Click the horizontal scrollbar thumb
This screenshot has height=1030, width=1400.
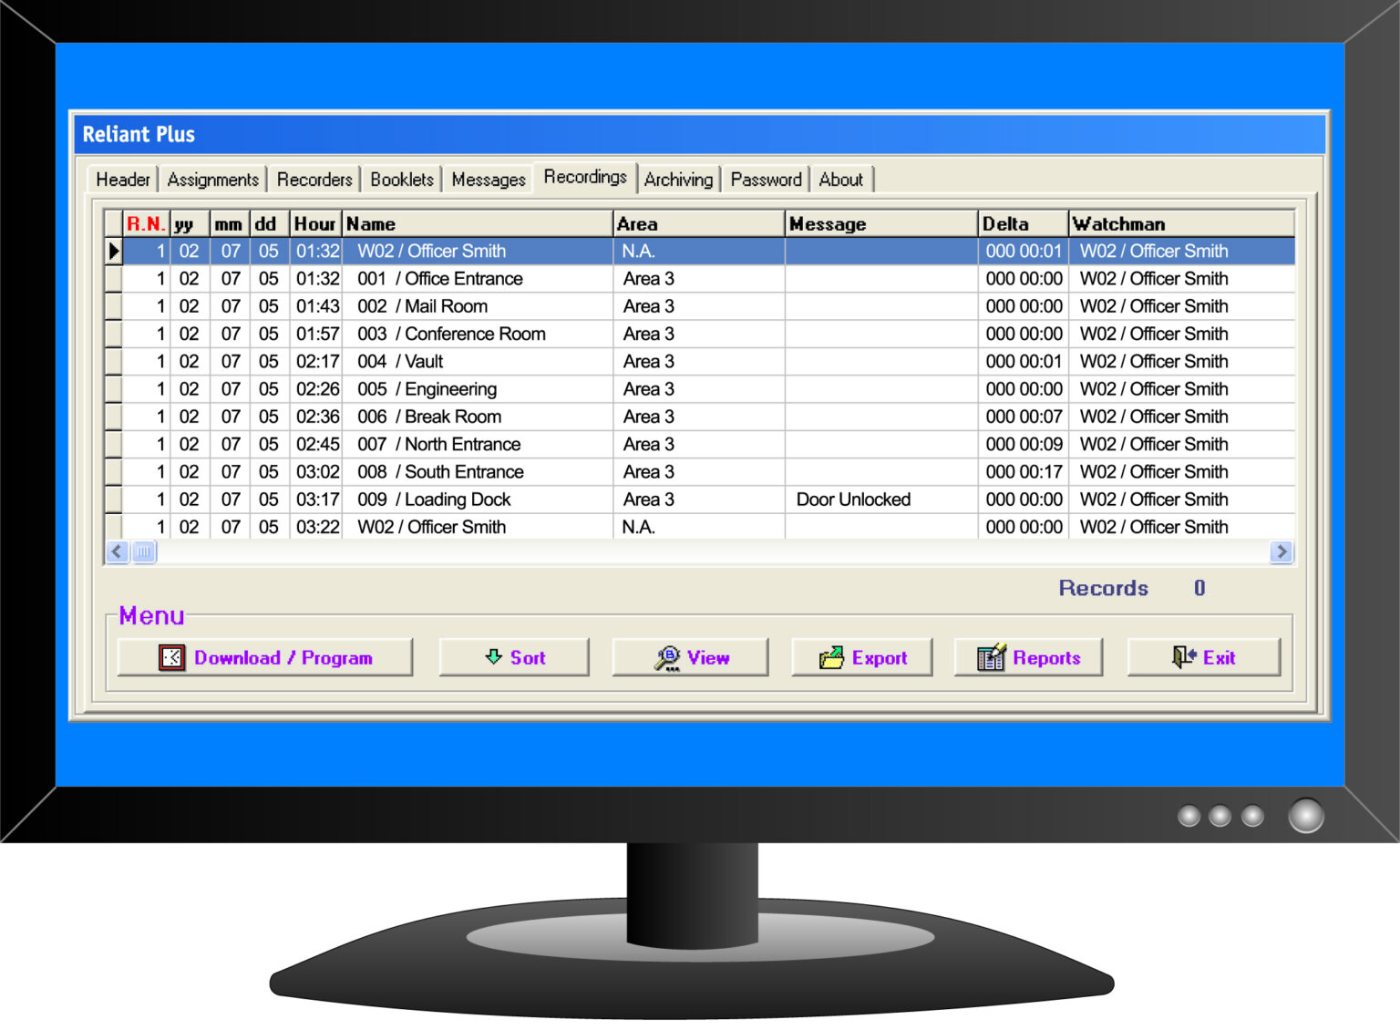(x=144, y=551)
